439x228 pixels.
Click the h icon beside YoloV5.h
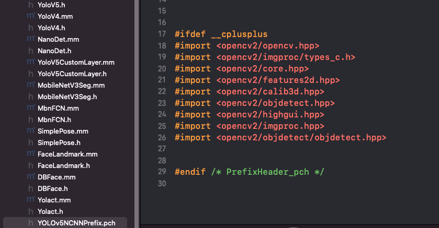click(x=31, y=5)
